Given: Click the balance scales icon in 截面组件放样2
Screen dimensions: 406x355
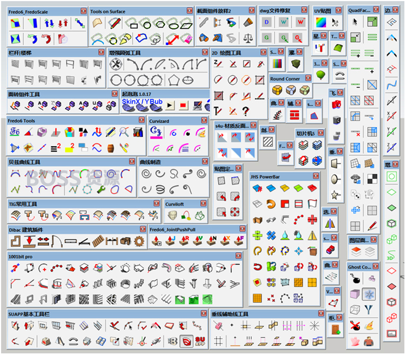Looking at the screenshot, I should [248, 38].
